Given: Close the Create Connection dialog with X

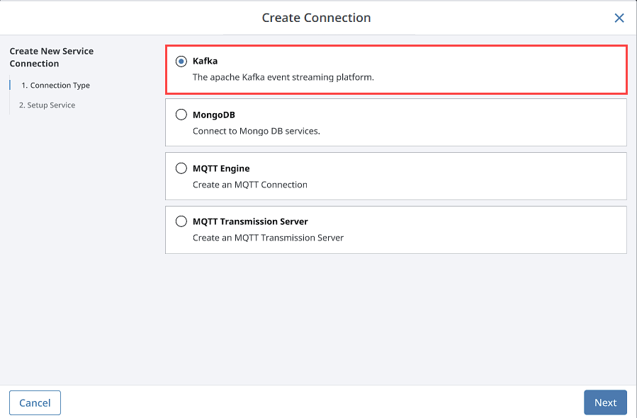Looking at the screenshot, I should (619, 18).
